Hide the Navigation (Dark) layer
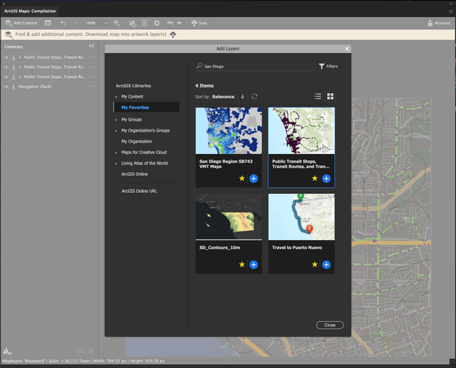 click(6, 86)
